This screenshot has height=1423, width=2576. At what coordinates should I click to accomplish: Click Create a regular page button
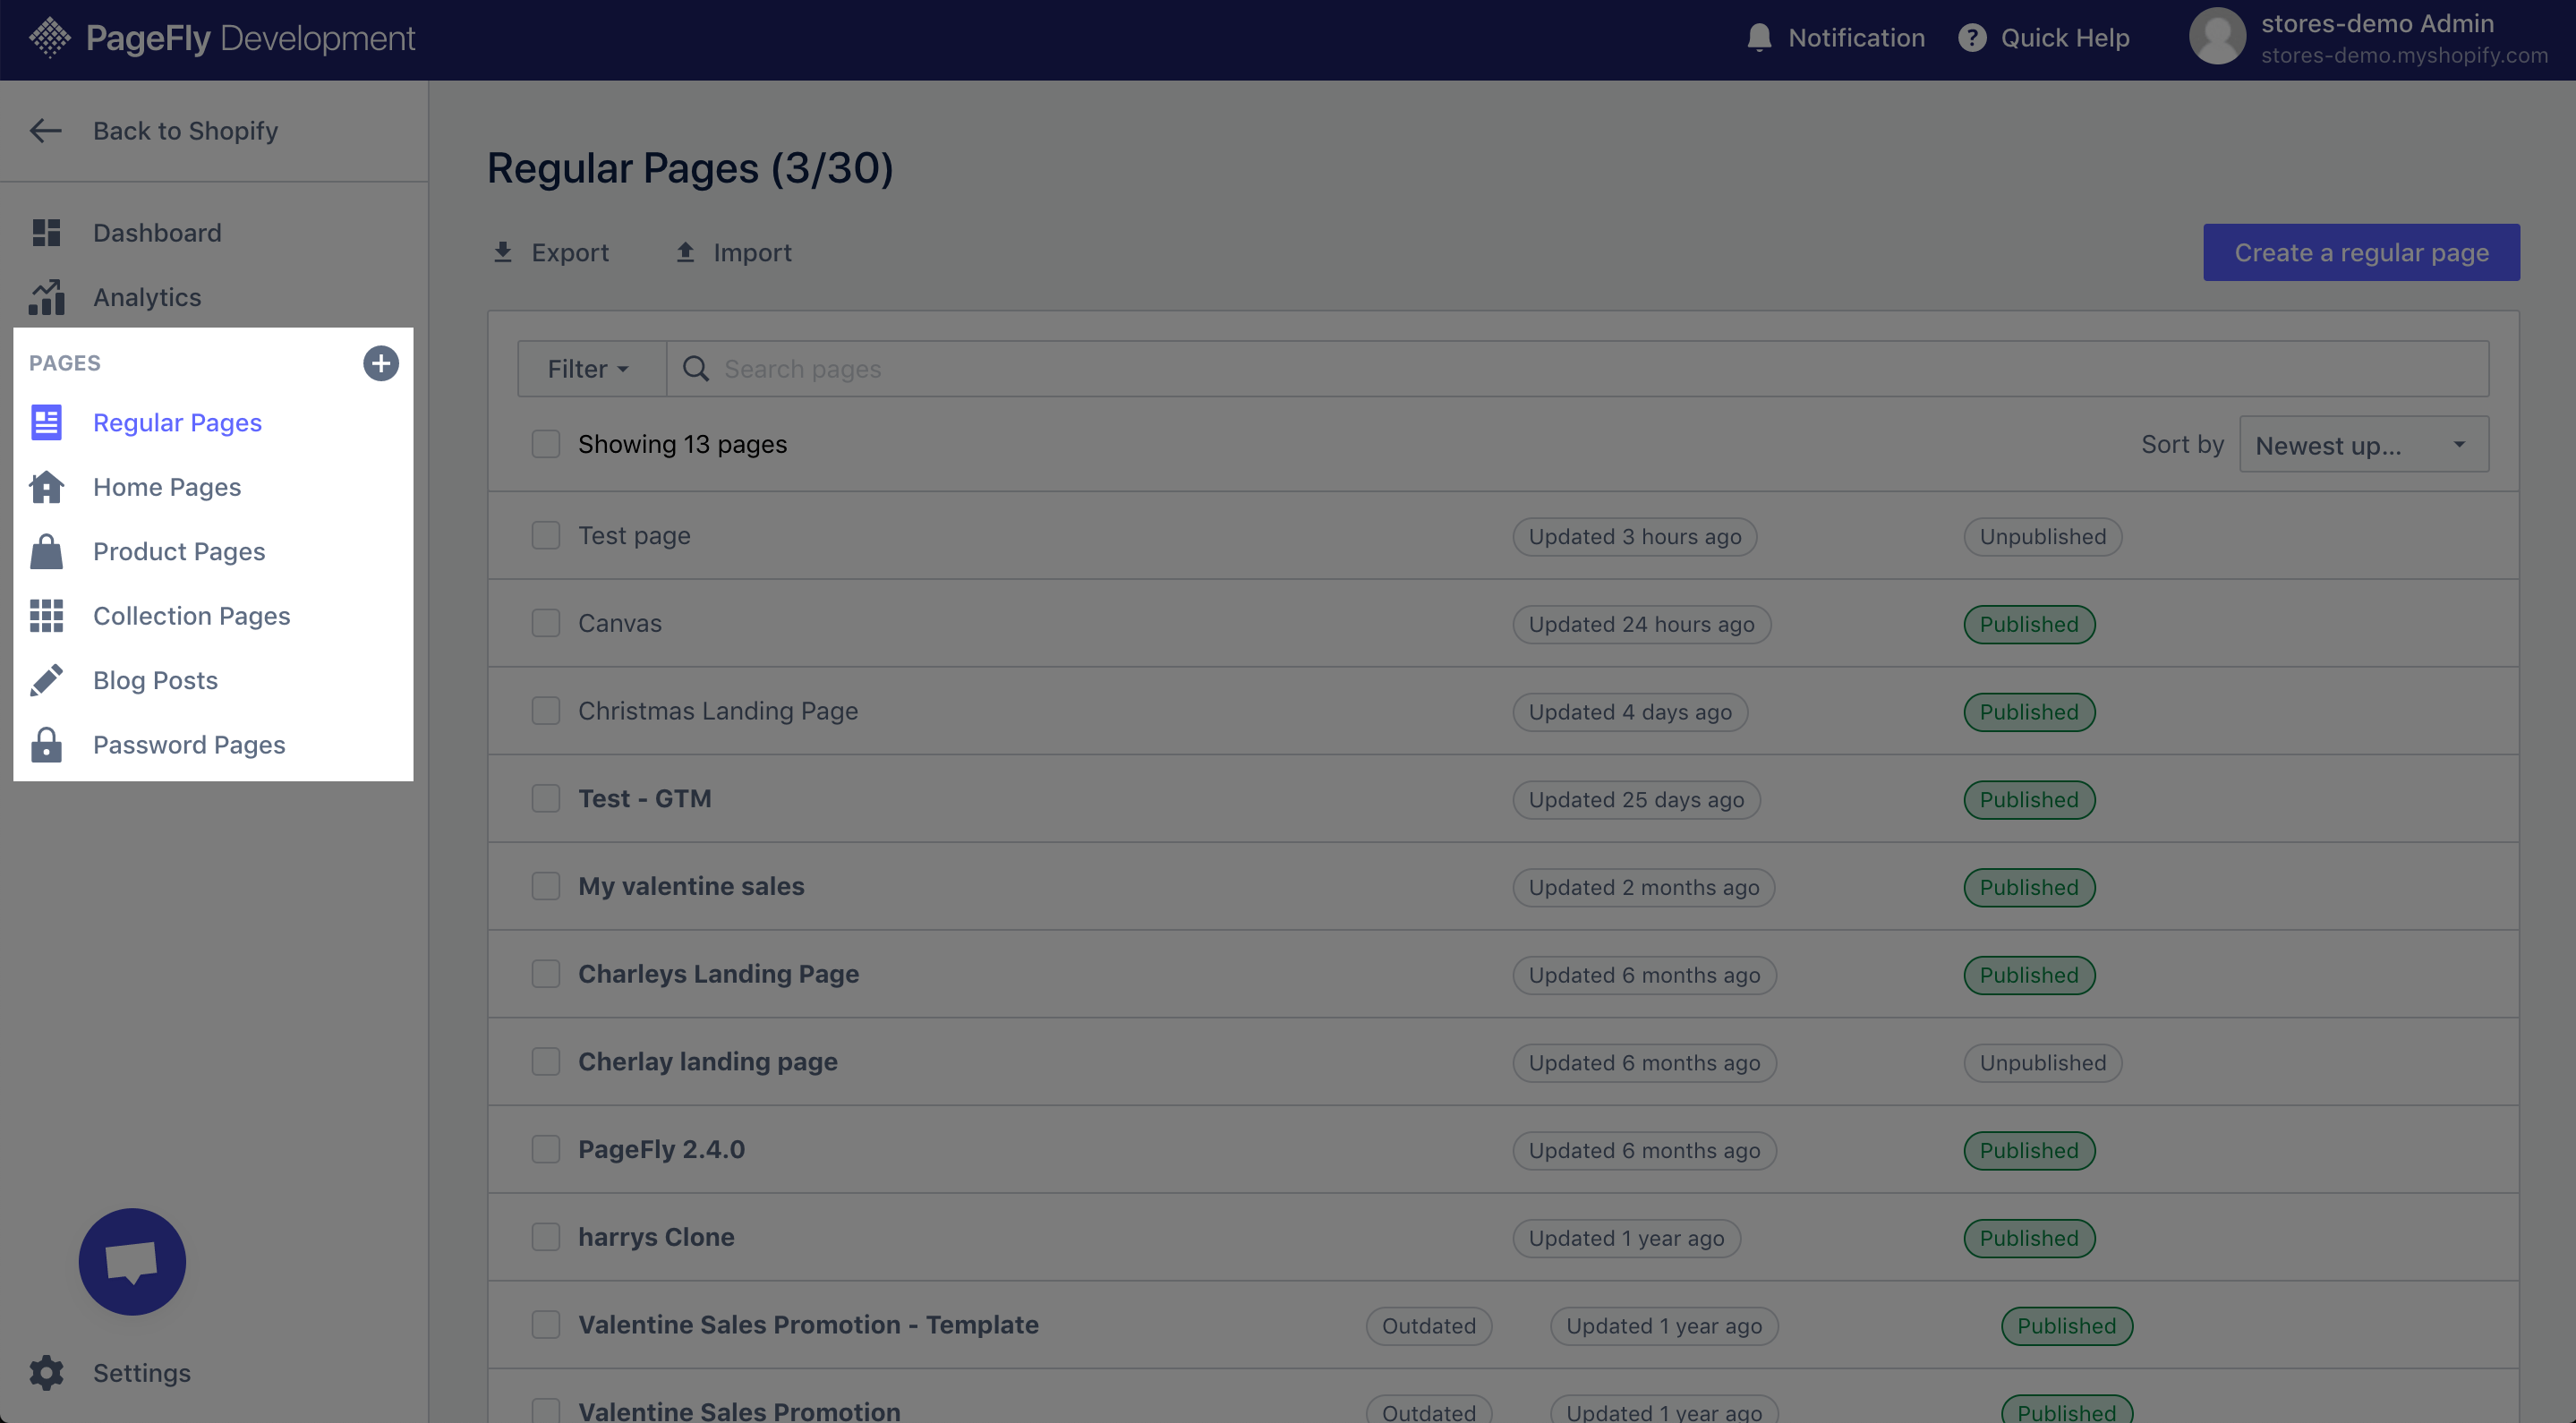pyautogui.click(x=2361, y=252)
